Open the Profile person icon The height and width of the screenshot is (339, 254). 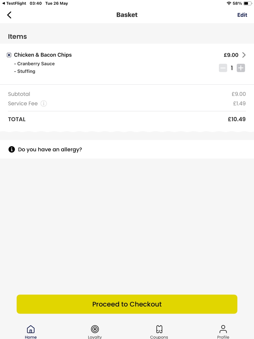tap(223, 329)
